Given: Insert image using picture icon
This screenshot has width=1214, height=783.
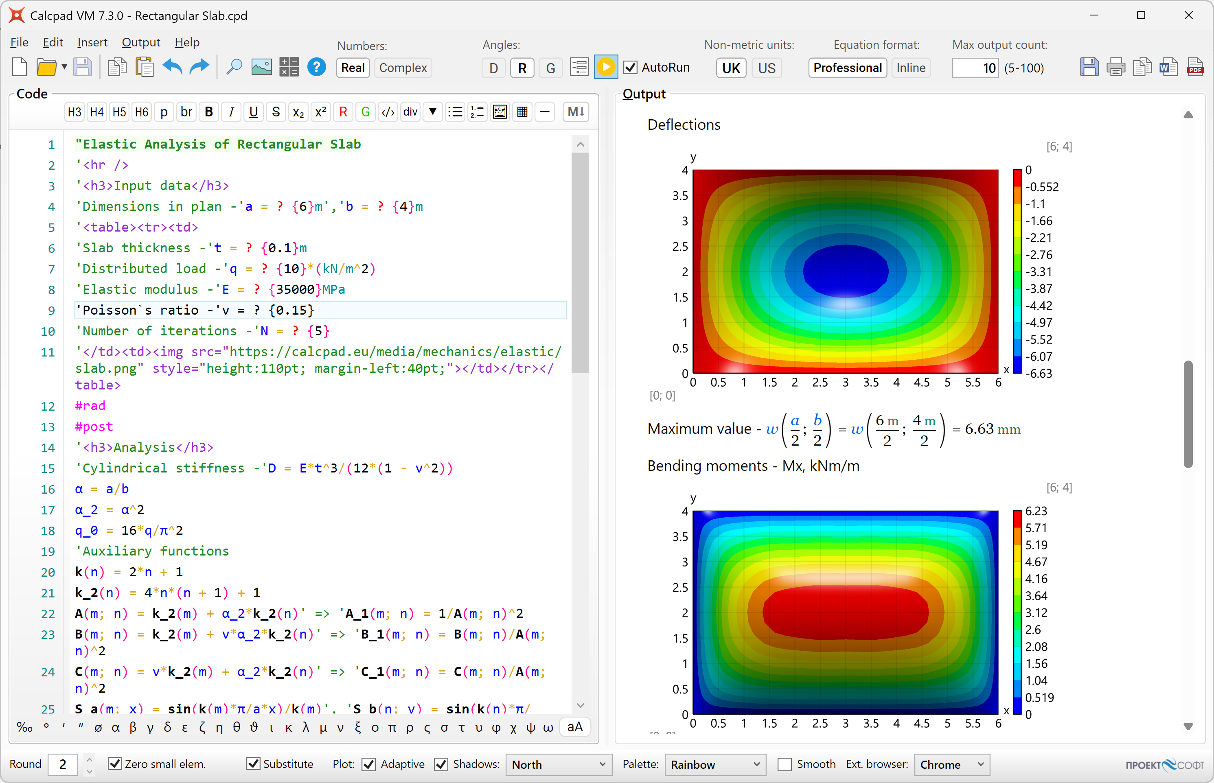Looking at the screenshot, I should (261, 67).
